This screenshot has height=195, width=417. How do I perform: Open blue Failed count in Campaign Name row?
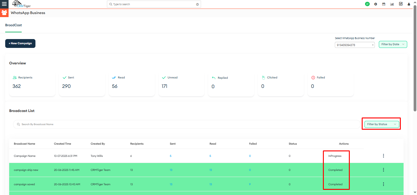[250, 156]
